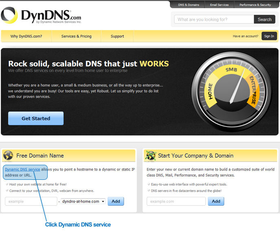Open the DNS & Domains tab

(188, 5)
